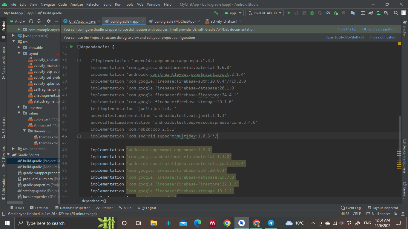
Task: Toggle the 2: Favorites tool window
Action: pos(3,157)
